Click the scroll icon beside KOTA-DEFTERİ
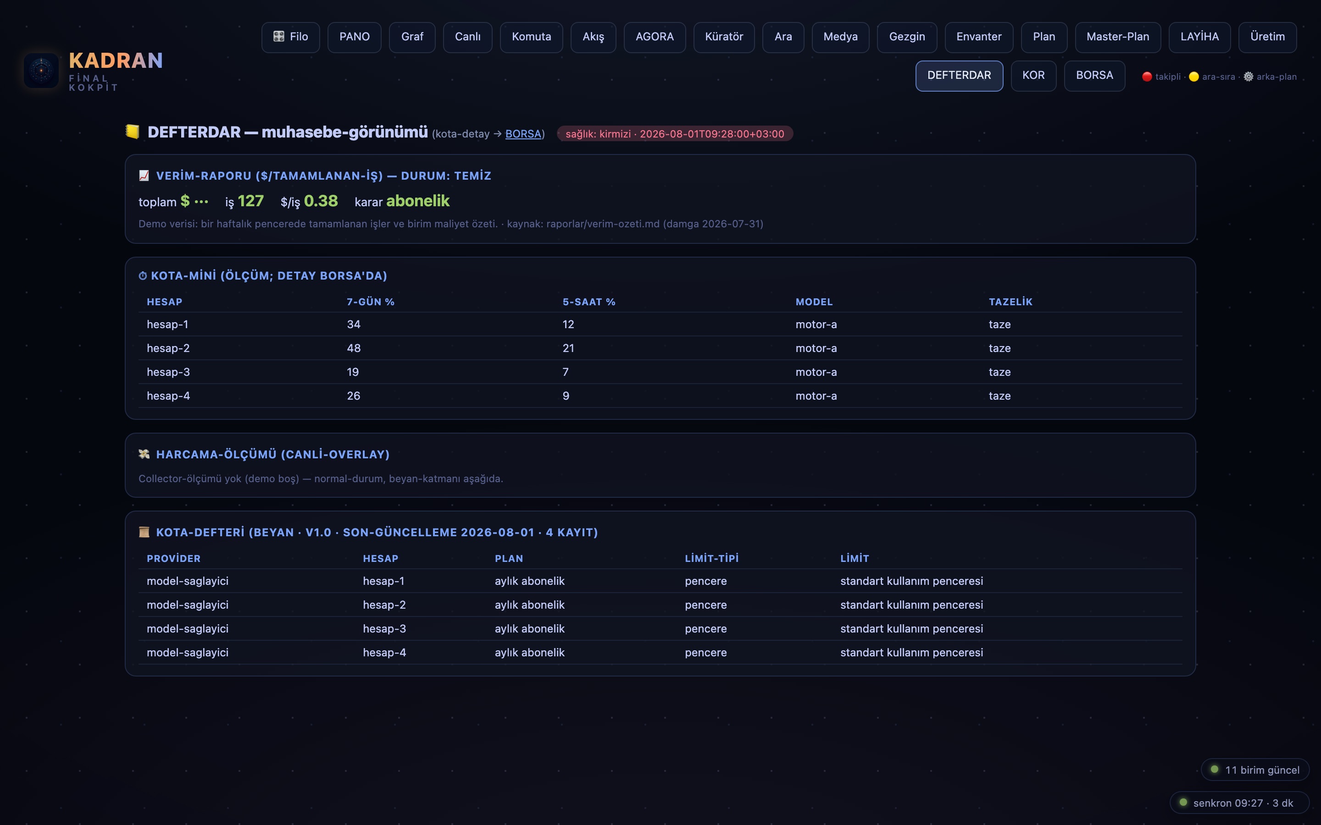The width and height of the screenshot is (1321, 825). click(x=144, y=532)
